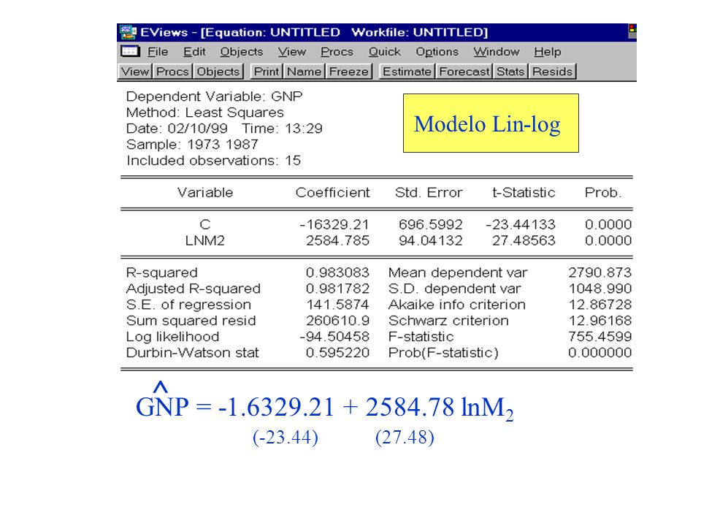Click the Print button

(267, 72)
